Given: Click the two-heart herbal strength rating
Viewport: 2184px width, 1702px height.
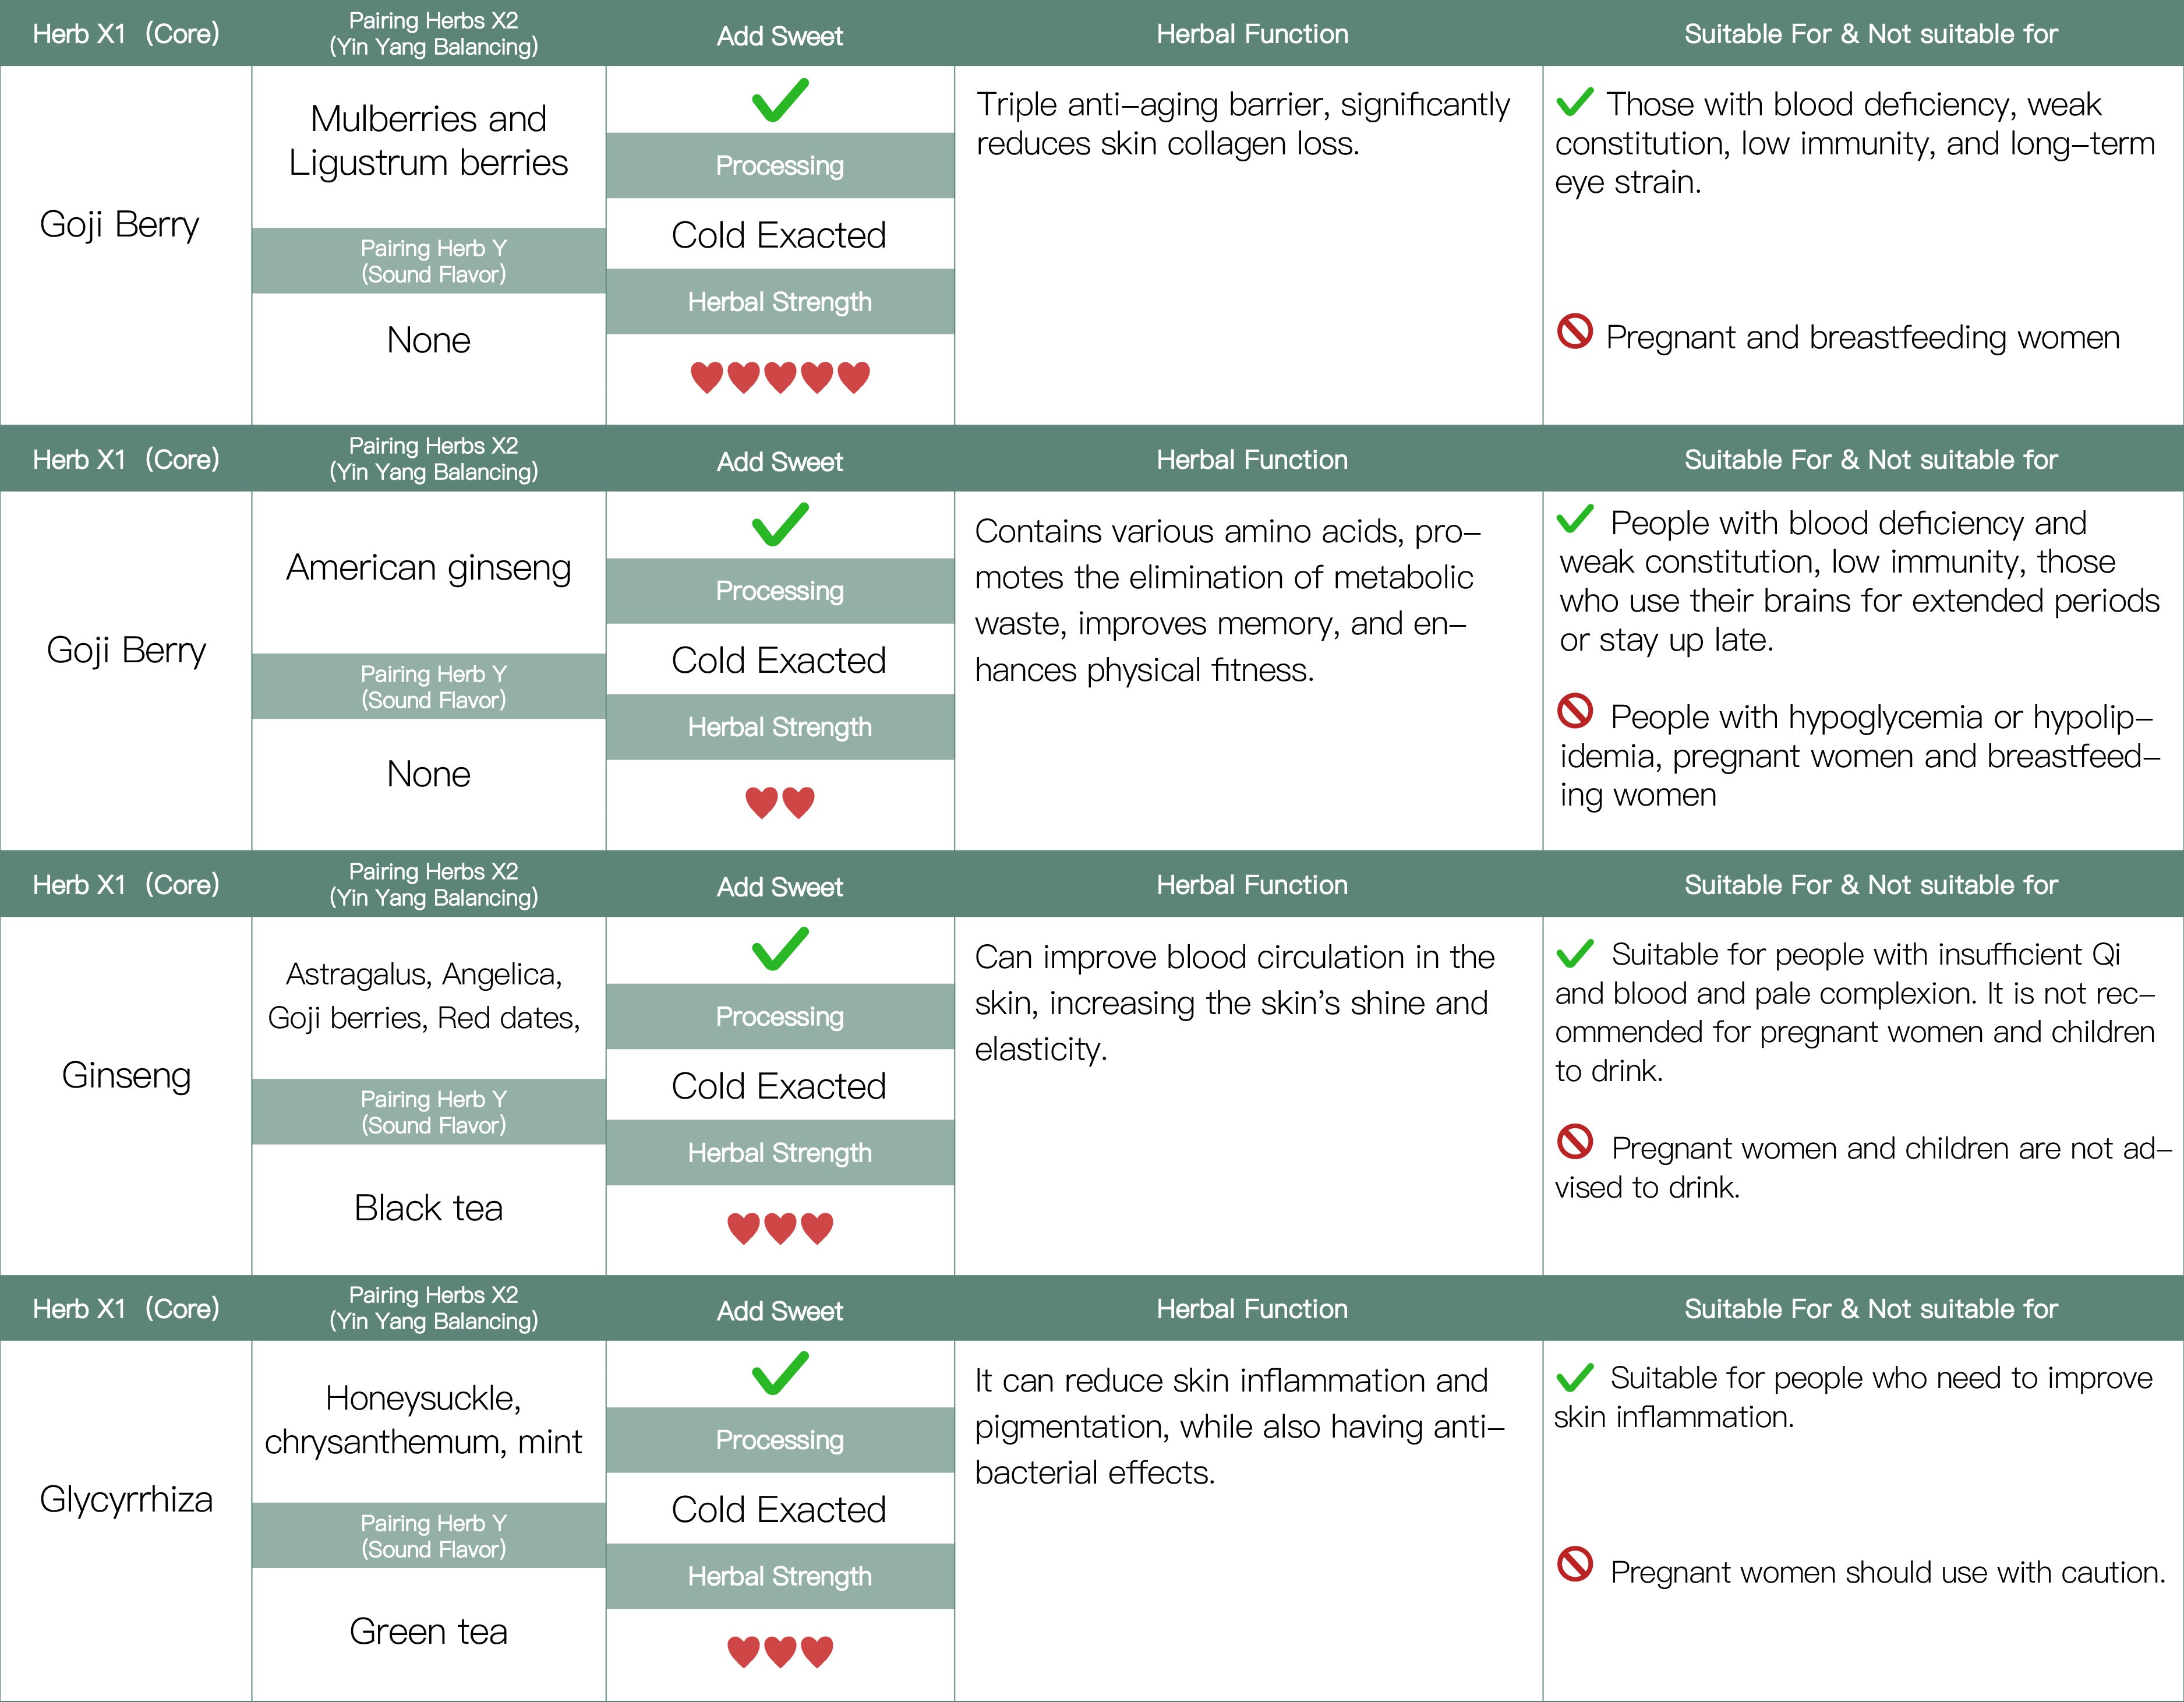Looking at the screenshot, I should pyautogui.click(x=780, y=802).
